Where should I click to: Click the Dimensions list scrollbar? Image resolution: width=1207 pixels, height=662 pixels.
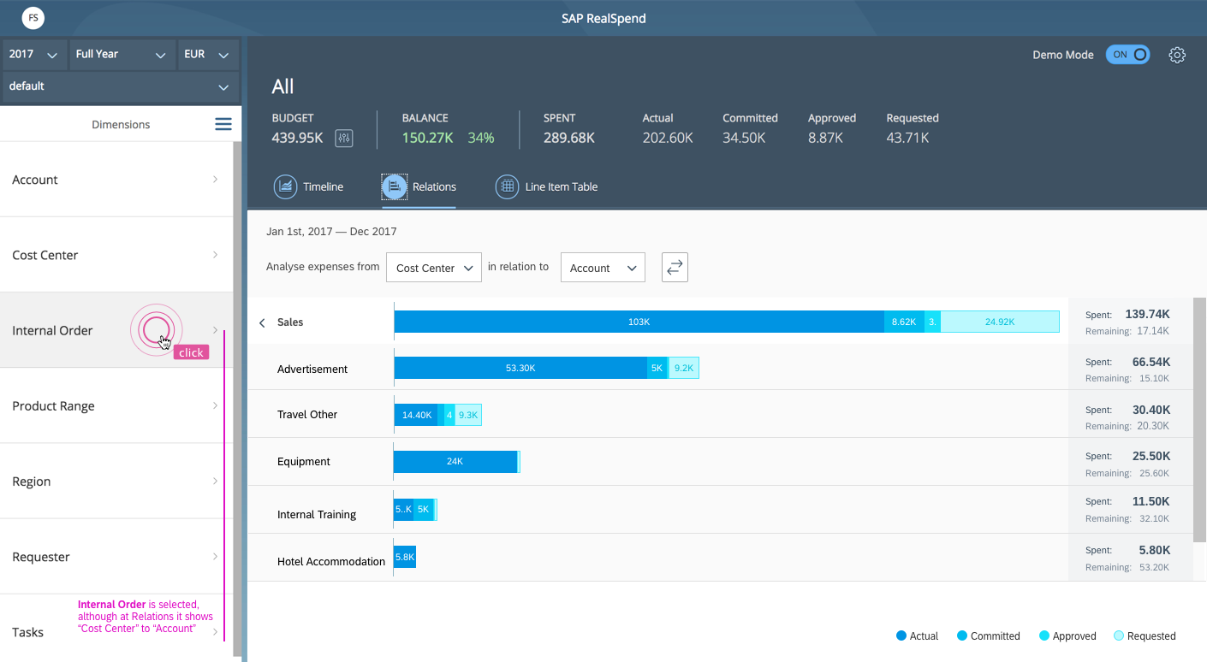coord(237,400)
